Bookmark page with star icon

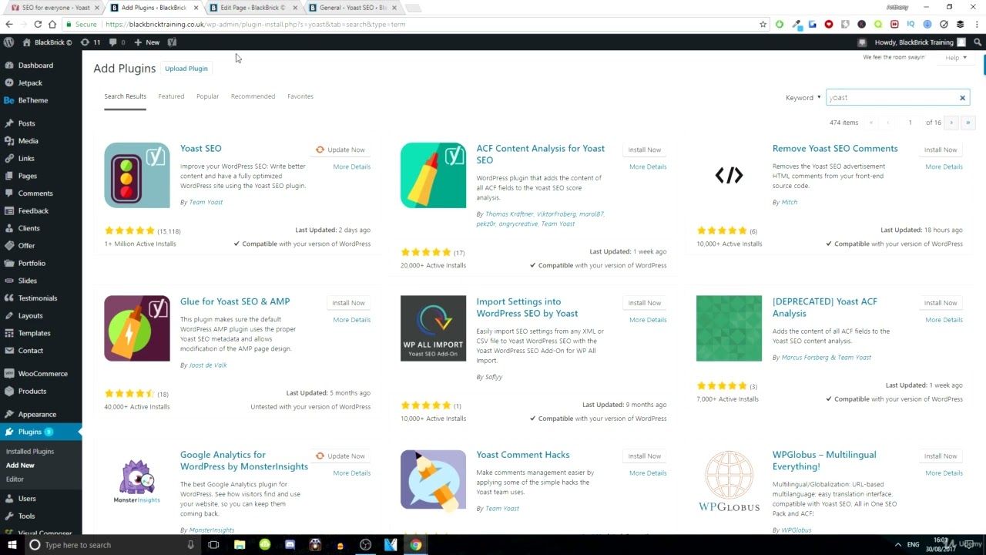pyautogui.click(x=763, y=25)
